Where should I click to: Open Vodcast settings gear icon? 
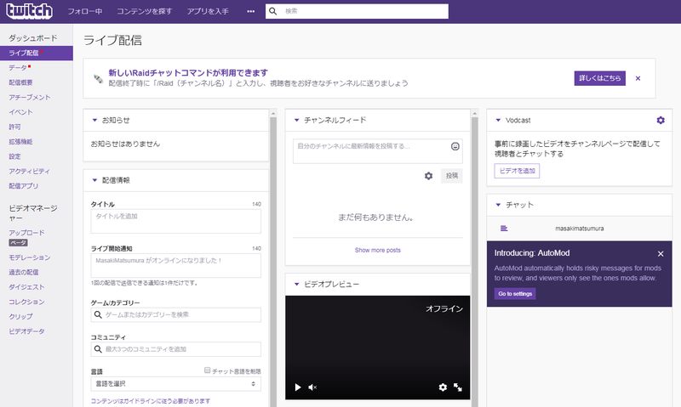tap(661, 120)
